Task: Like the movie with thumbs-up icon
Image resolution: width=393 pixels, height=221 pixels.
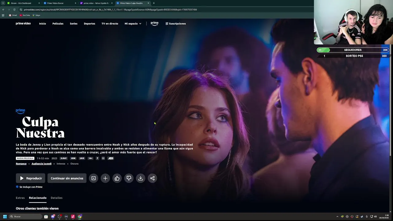Action: [117, 178]
